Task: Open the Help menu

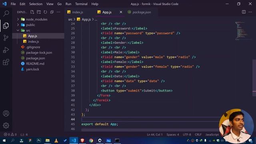Action: (x=95, y=4)
